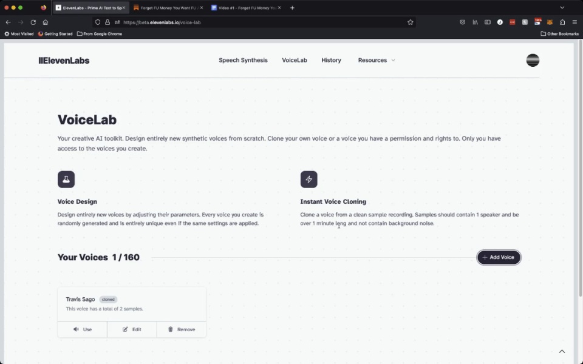Expand the Resources dropdown menu

(x=377, y=60)
